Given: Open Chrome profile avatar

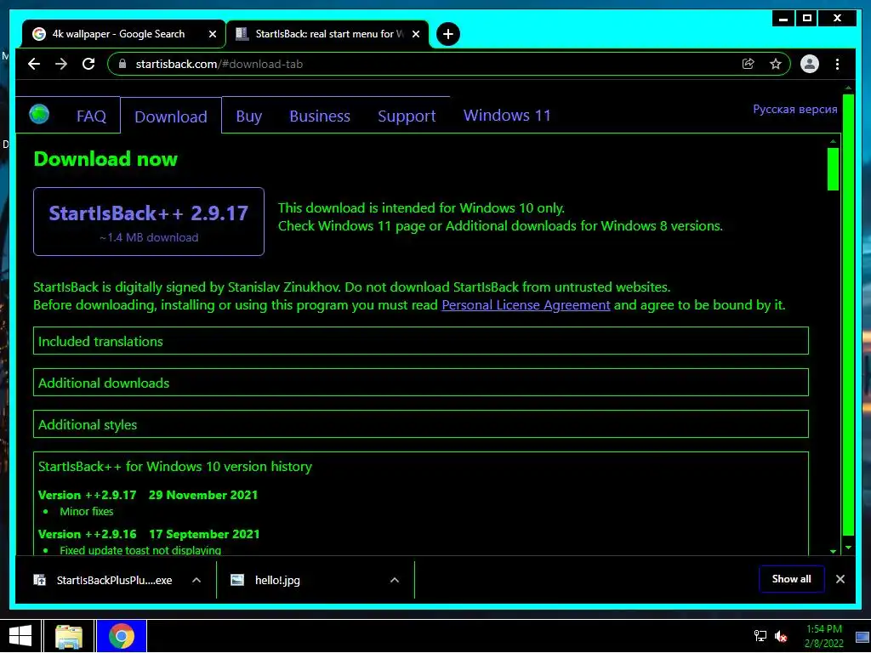Looking at the screenshot, I should 810,64.
